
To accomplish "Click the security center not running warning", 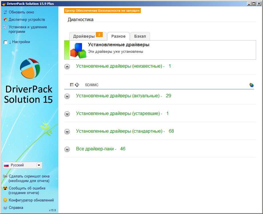I will coord(103,11).
